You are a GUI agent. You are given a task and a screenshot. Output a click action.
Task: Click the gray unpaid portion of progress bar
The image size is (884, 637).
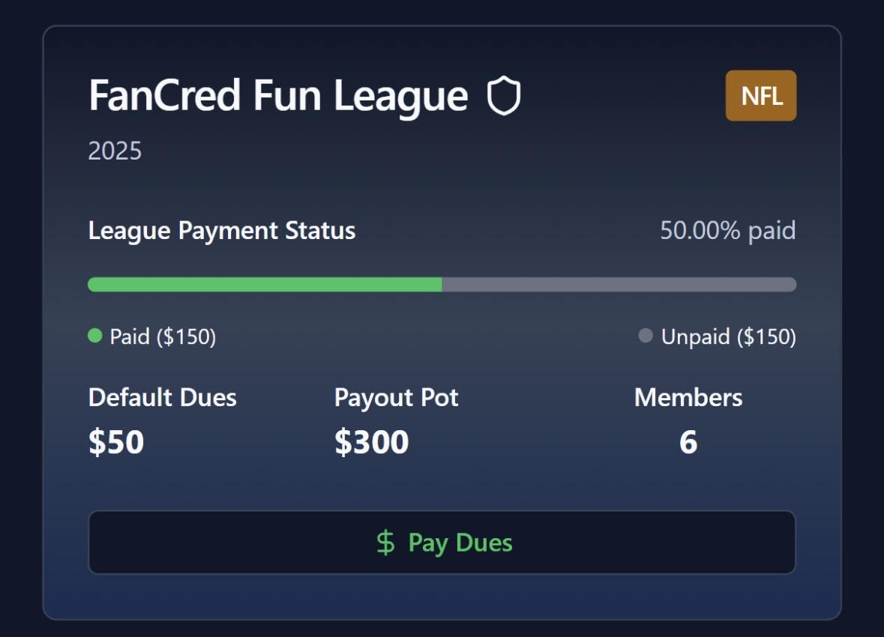click(619, 285)
